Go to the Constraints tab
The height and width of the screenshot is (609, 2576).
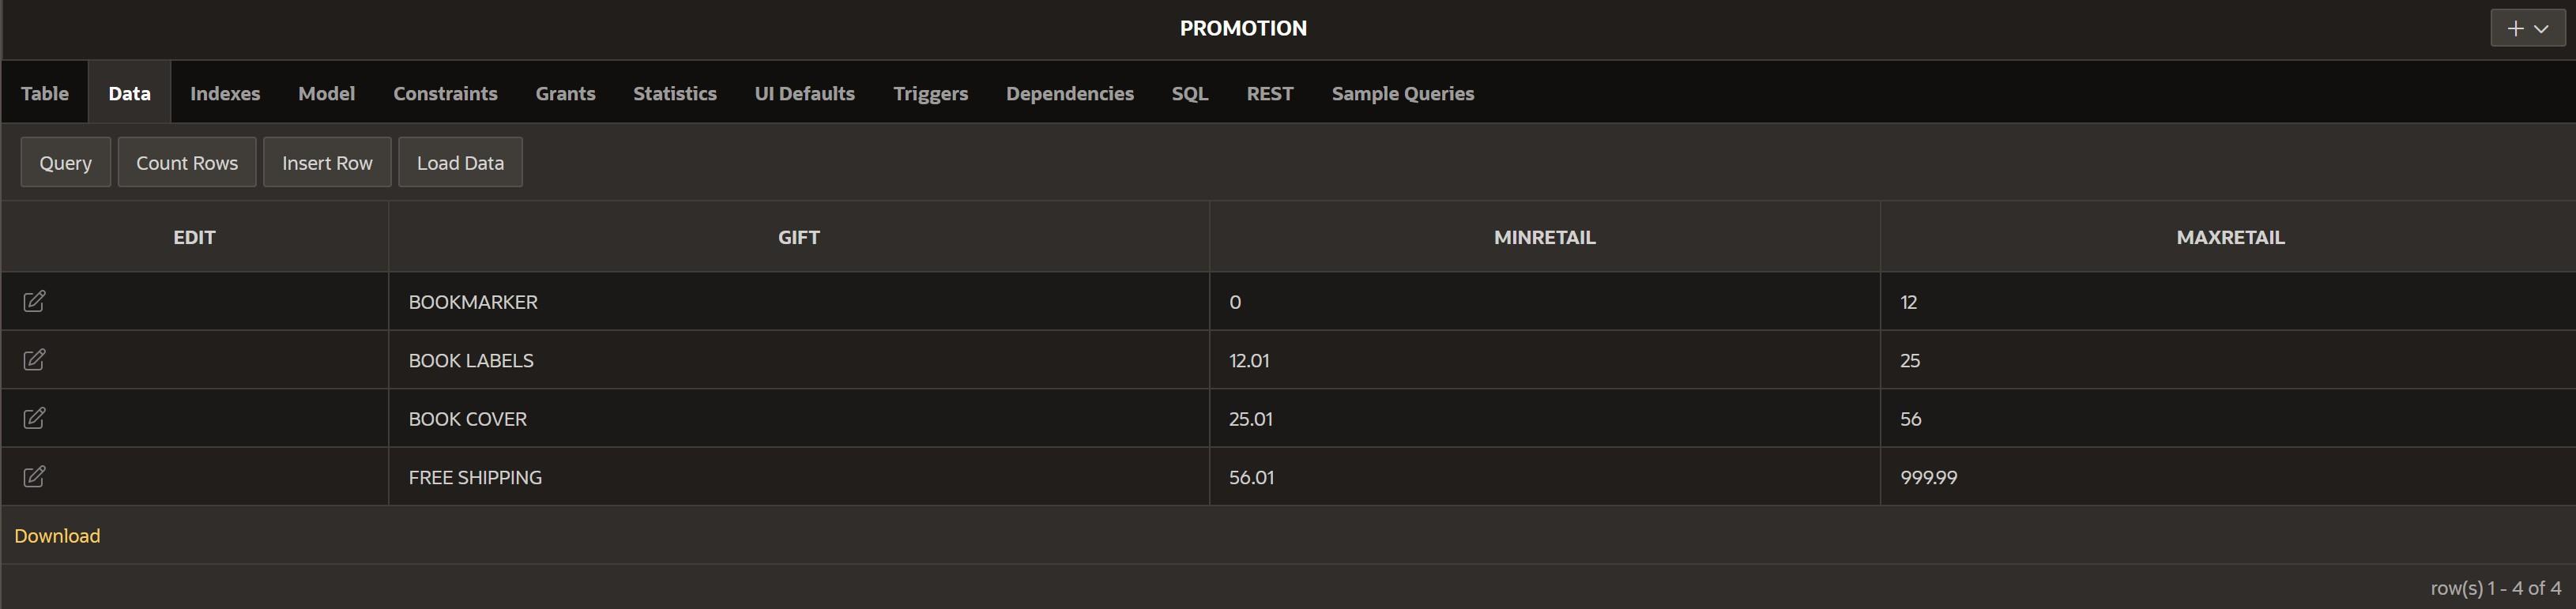(445, 93)
